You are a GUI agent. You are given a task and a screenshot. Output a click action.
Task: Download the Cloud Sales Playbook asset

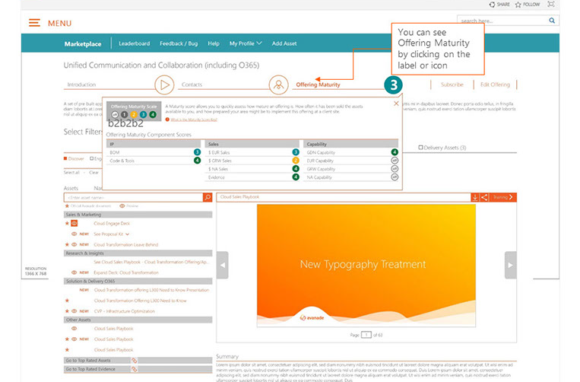click(474, 197)
